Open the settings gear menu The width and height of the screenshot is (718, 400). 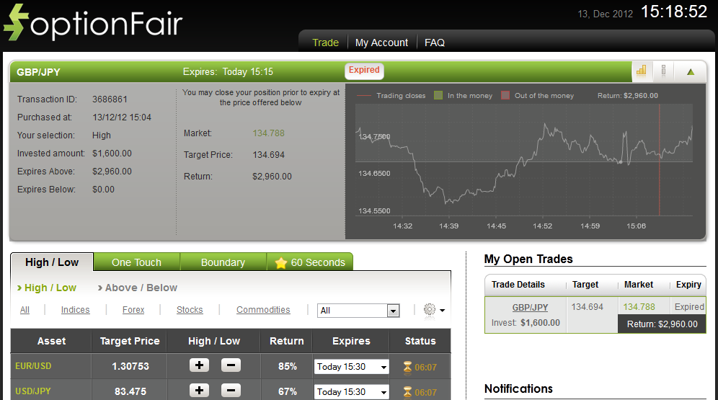[434, 310]
